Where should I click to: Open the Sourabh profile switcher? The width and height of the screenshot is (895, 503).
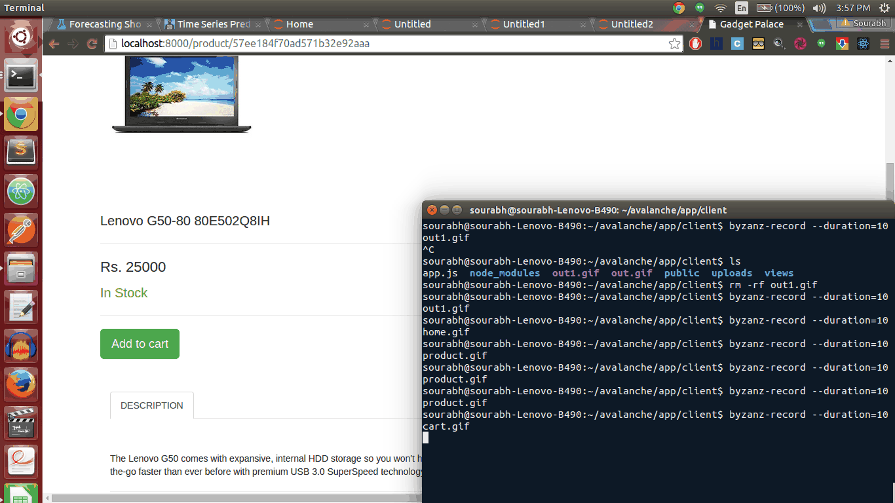pyautogui.click(x=863, y=23)
